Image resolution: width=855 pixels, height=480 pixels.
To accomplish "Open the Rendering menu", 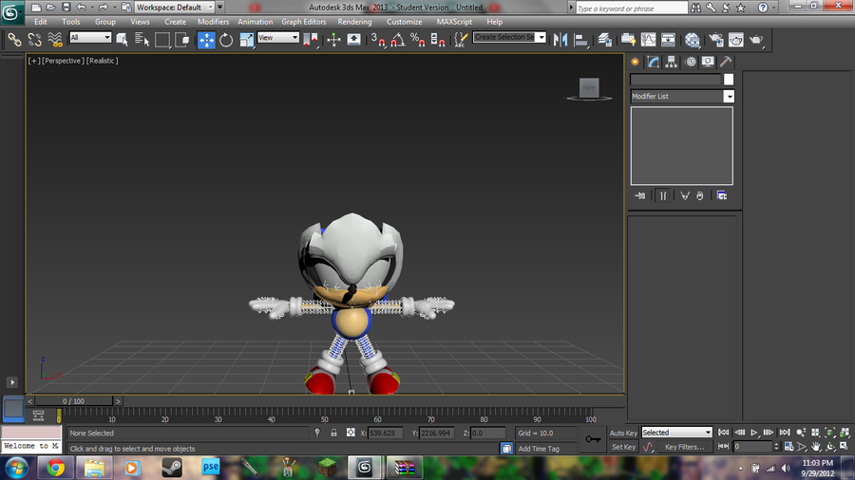I will pyautogui.click(x=354, y=22).
